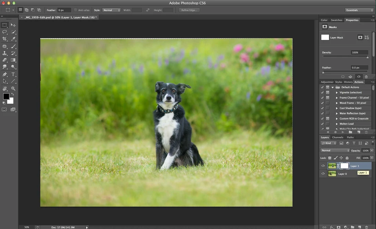The width and height of the screenshot is (376, 229).
Task: Hide Layer 0 with its eye icon
Action: (323, 173)
